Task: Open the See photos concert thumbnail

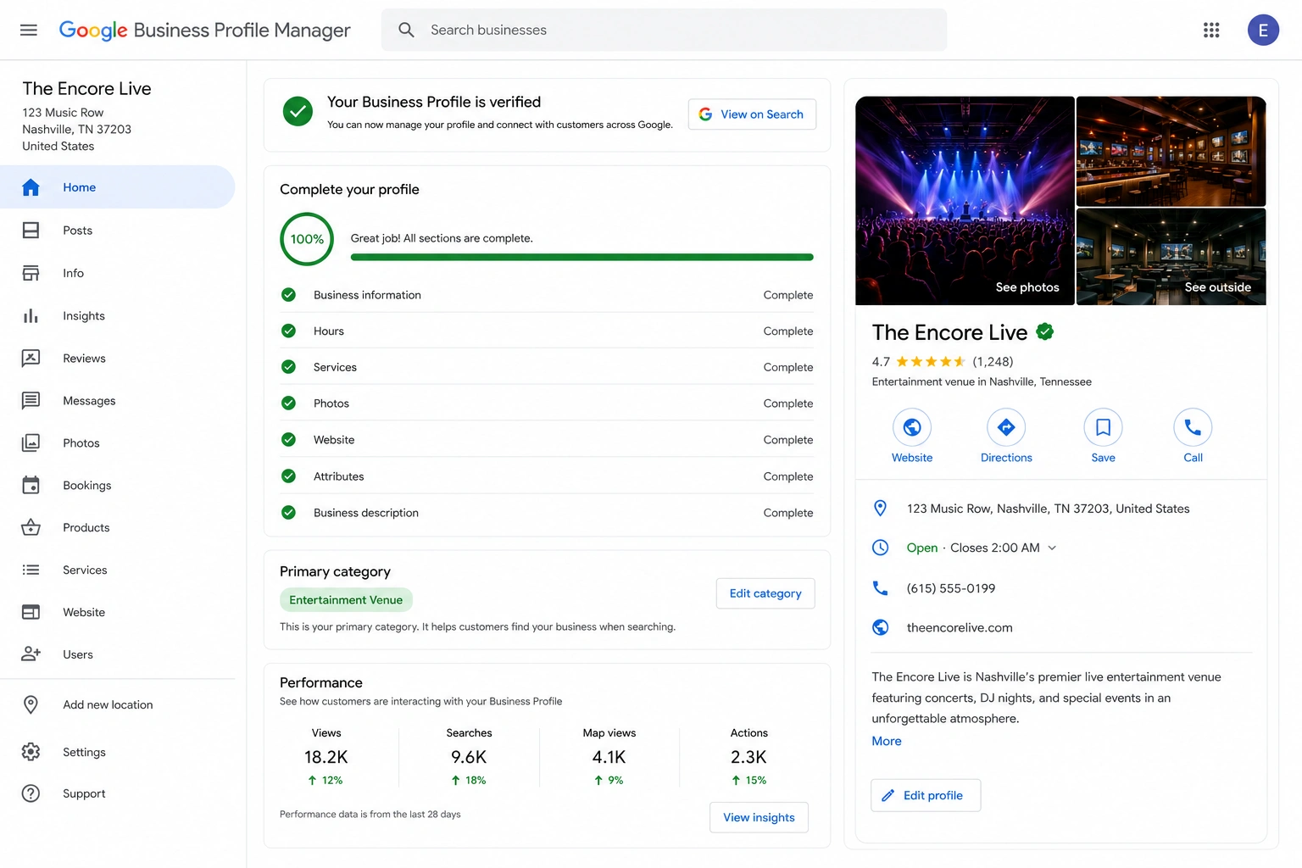Action: click(965, 201)
